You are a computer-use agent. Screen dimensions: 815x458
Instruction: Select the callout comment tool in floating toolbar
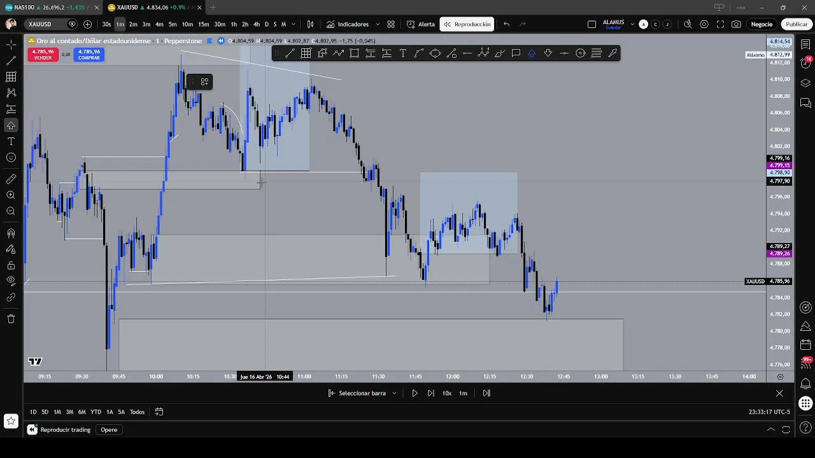516,53
